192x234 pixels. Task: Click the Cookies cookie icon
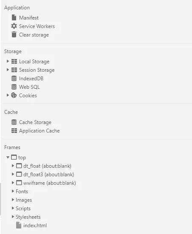(14, 95)
